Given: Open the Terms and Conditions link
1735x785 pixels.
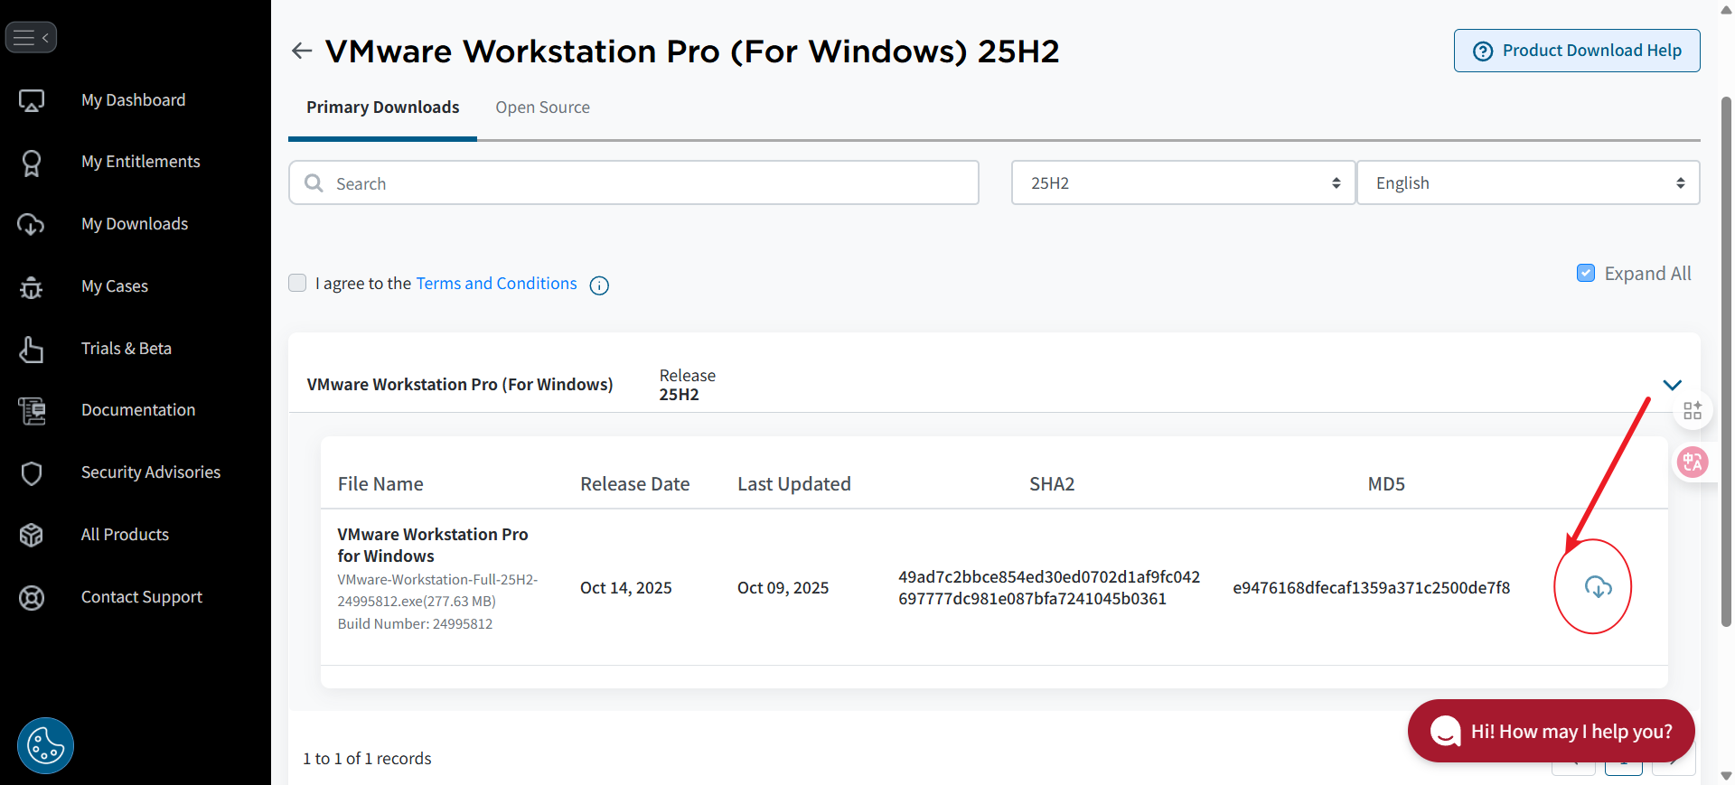Looking at the screenshot, I should point(496,284).
